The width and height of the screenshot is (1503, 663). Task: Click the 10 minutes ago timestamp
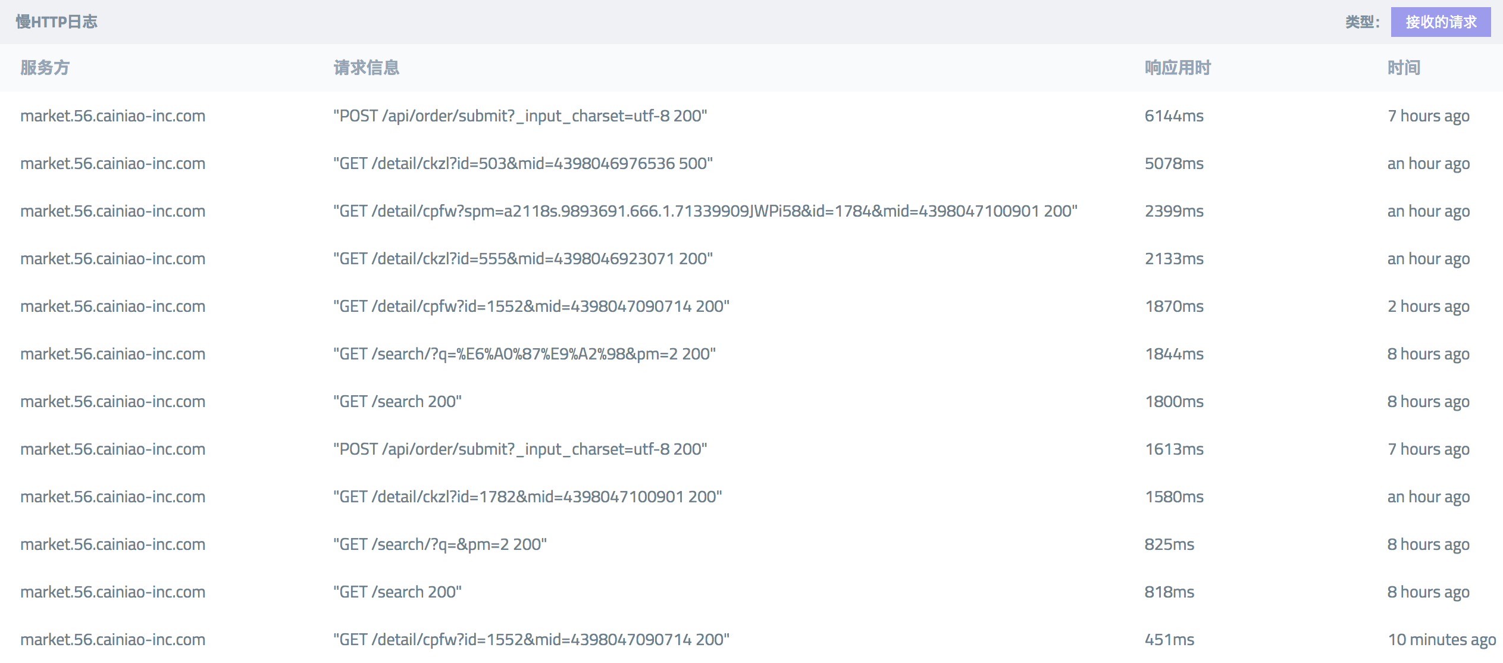(x=1442, y=640)
